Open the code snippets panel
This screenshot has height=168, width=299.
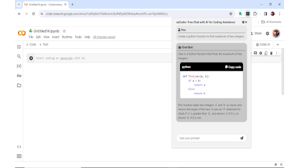(x=19, y=147)
